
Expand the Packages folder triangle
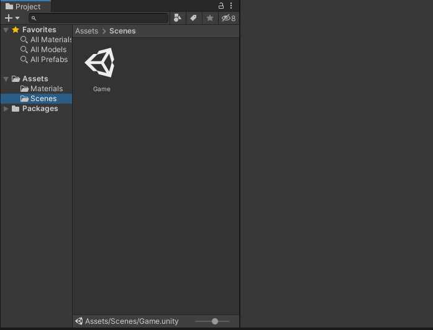coord(6,109)
